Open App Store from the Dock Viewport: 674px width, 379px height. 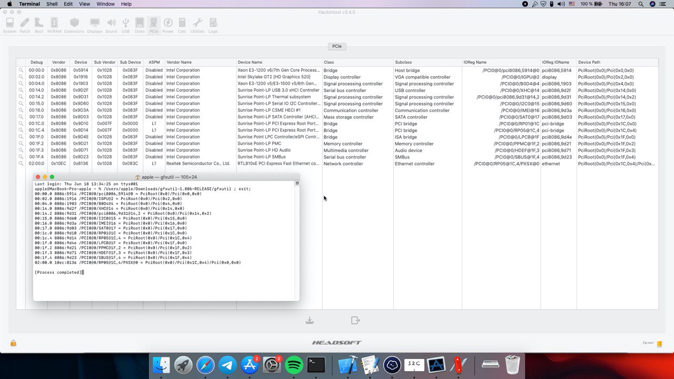(x=250, y=365)
